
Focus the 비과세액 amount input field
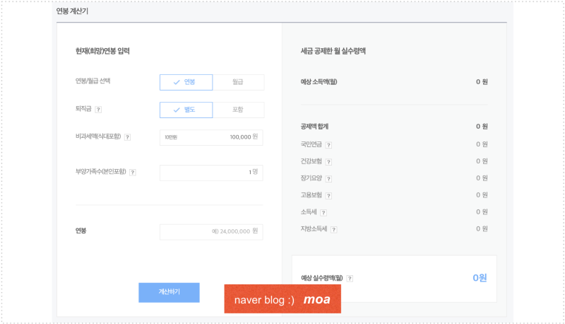click(x=211, y=137)
